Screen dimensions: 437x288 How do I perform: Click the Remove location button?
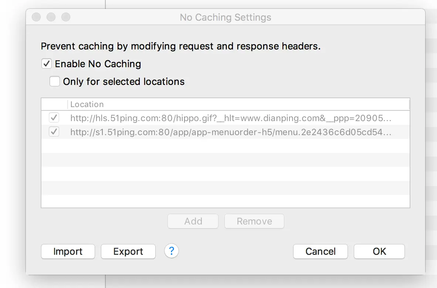pos(254,221)
